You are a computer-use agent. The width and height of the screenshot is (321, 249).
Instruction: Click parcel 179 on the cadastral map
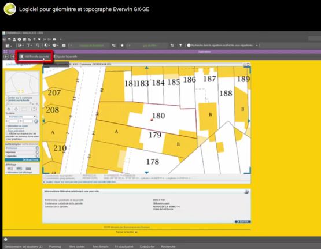pyautogui.click(x=155, y=135)
